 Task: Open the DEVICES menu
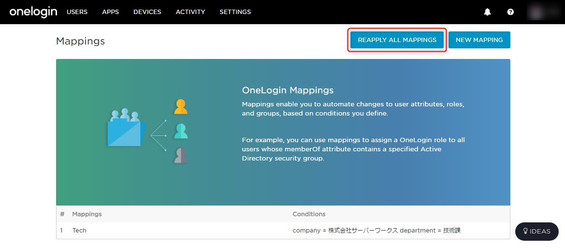[147, 12]
